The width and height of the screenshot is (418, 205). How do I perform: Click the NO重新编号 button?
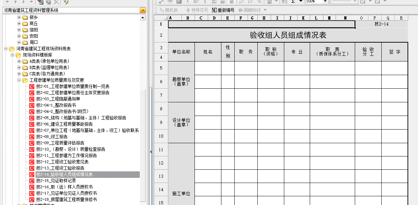pos(223,10)
